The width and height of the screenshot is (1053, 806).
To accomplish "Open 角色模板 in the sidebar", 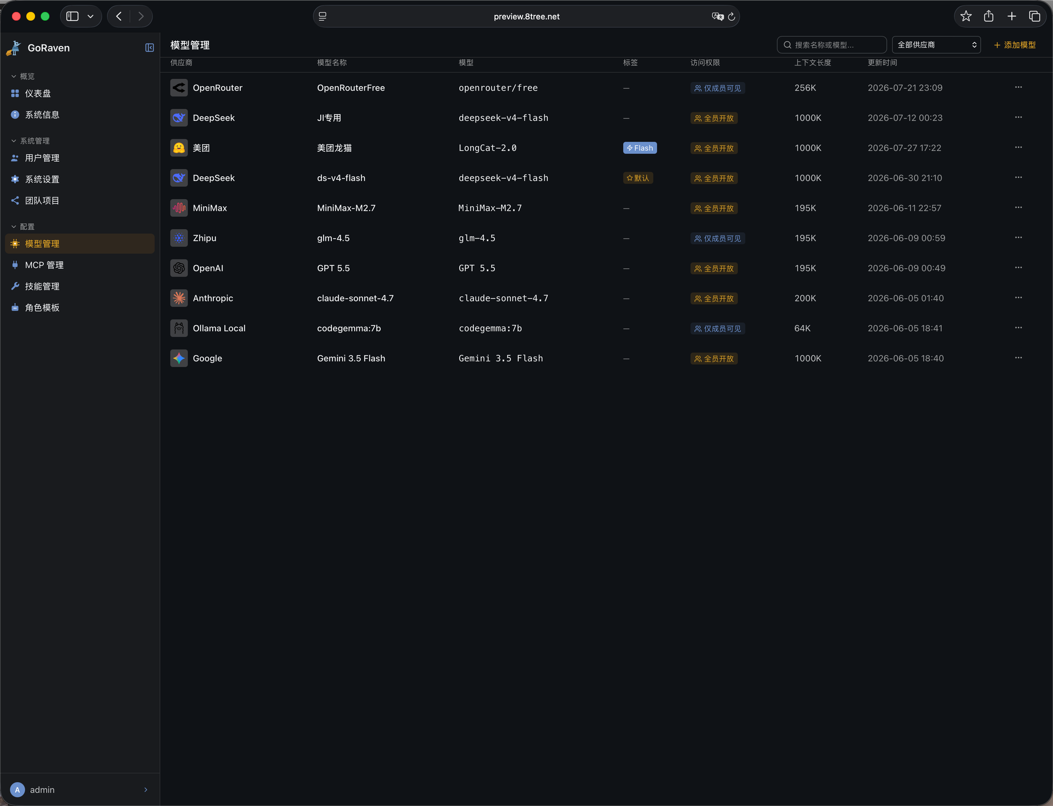I will pyautogui.click(x=80, y=308).
